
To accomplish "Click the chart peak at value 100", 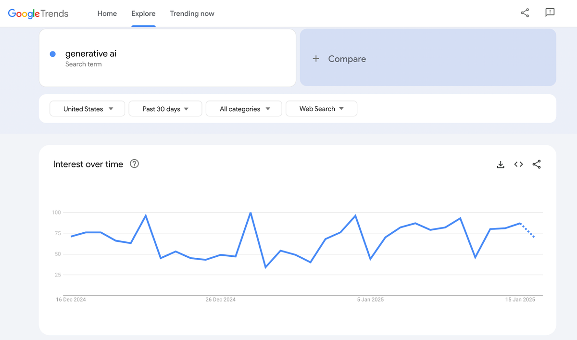I will coord(251,213).
